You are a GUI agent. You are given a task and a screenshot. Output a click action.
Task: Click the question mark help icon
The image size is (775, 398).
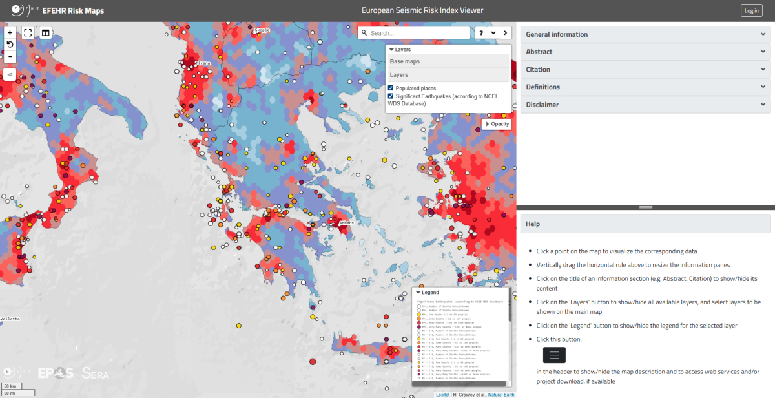pyautogui.click(x=481, y=33)
